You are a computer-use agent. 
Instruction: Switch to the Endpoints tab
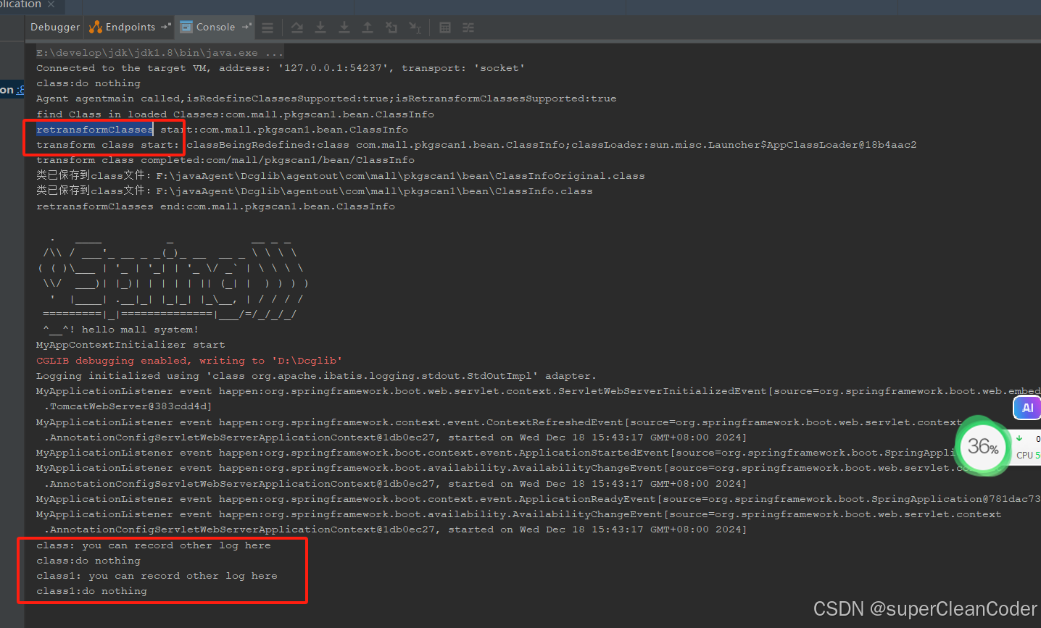point(129,27)
